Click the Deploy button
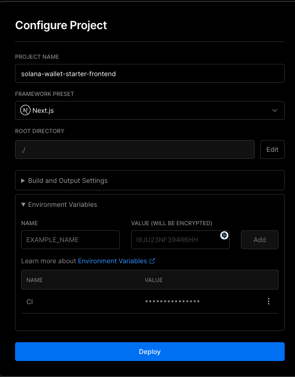The image size is (295, 377). [150, 352]
